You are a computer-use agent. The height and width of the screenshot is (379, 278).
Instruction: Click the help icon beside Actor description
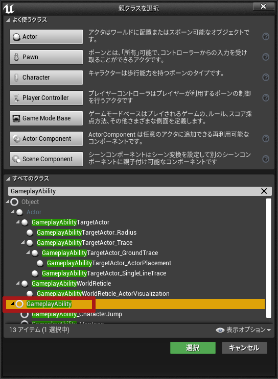coord(266,37)
